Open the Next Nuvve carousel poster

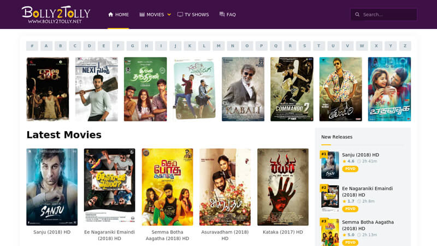coord(97,89)
